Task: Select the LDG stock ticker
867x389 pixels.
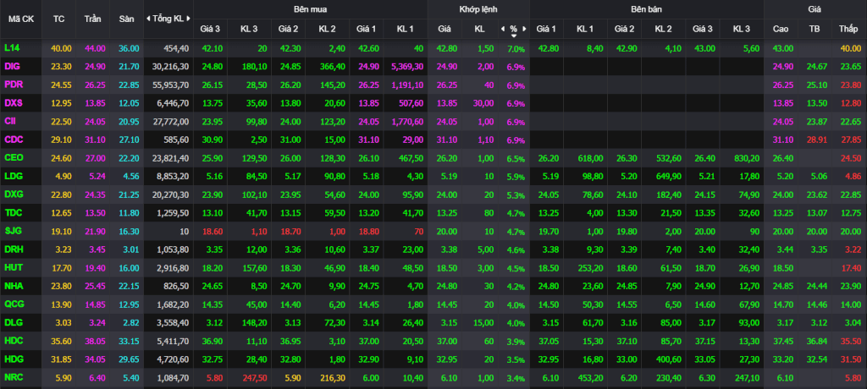Action: (13, 176)
